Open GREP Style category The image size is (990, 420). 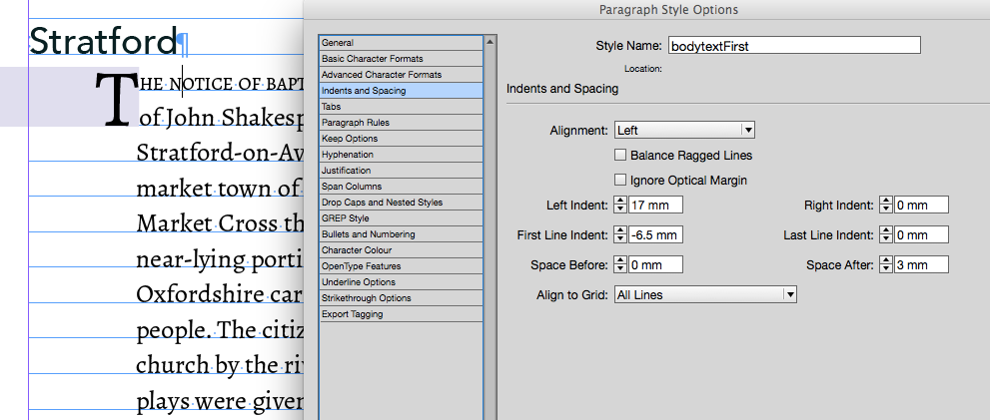coord(402,218)
